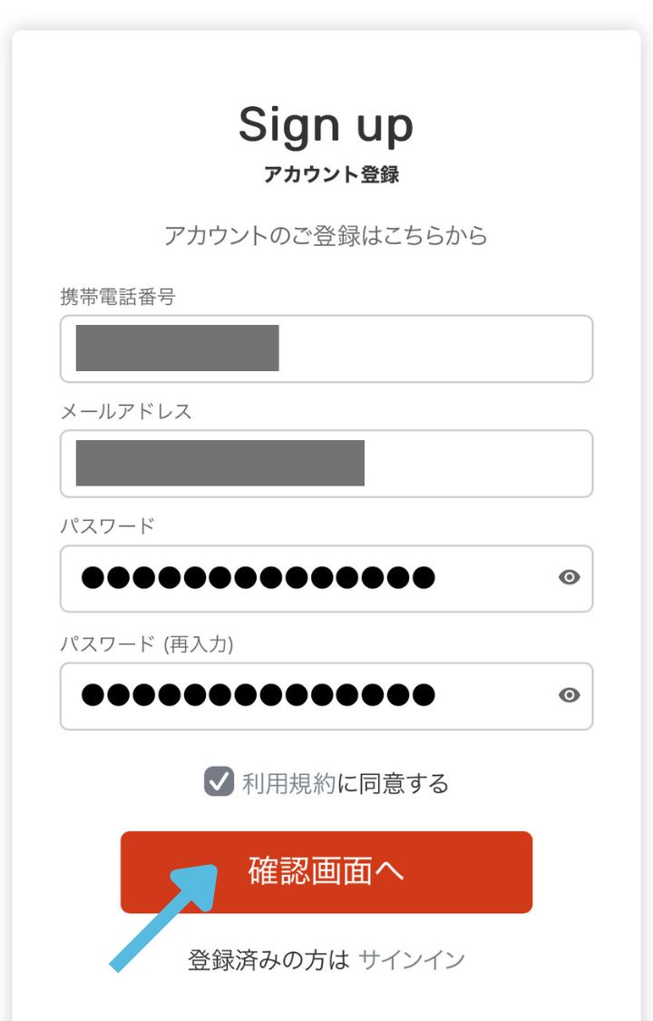The height and width of the screenshot is (1021, 653).
Task: Show the password in the パスワード field
Action: point(569,578)
